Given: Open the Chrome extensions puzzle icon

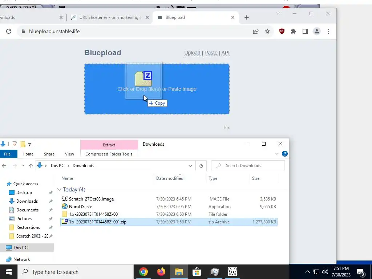Looking at the screenshot, I should coord(294,31).
